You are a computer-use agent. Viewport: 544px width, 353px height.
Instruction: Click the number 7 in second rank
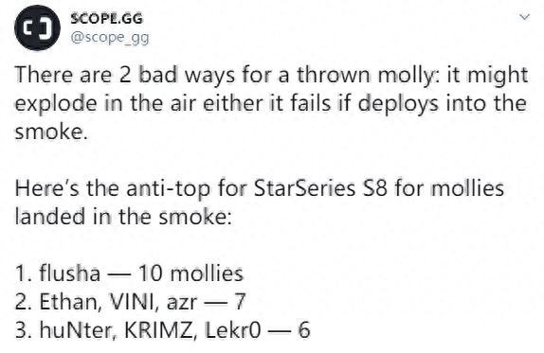pyautogui.click(x=240, y=302)
